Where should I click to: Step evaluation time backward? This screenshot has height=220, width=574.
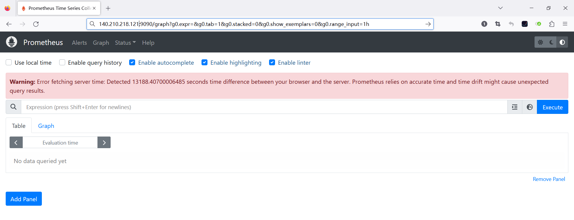click(x=16, y=142)
